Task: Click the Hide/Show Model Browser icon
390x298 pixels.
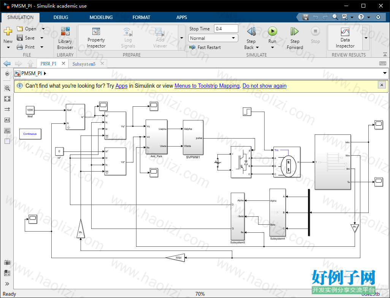Action: (x=7, y=74)
